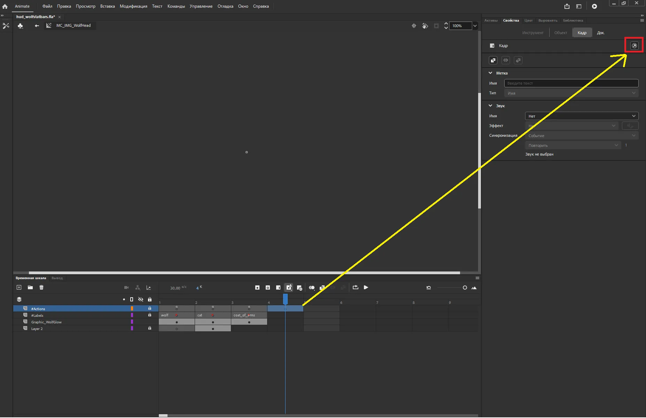The image size is (646, 418).
Task: Delete the selected layer with trash icon
Action: click(42, 287)
